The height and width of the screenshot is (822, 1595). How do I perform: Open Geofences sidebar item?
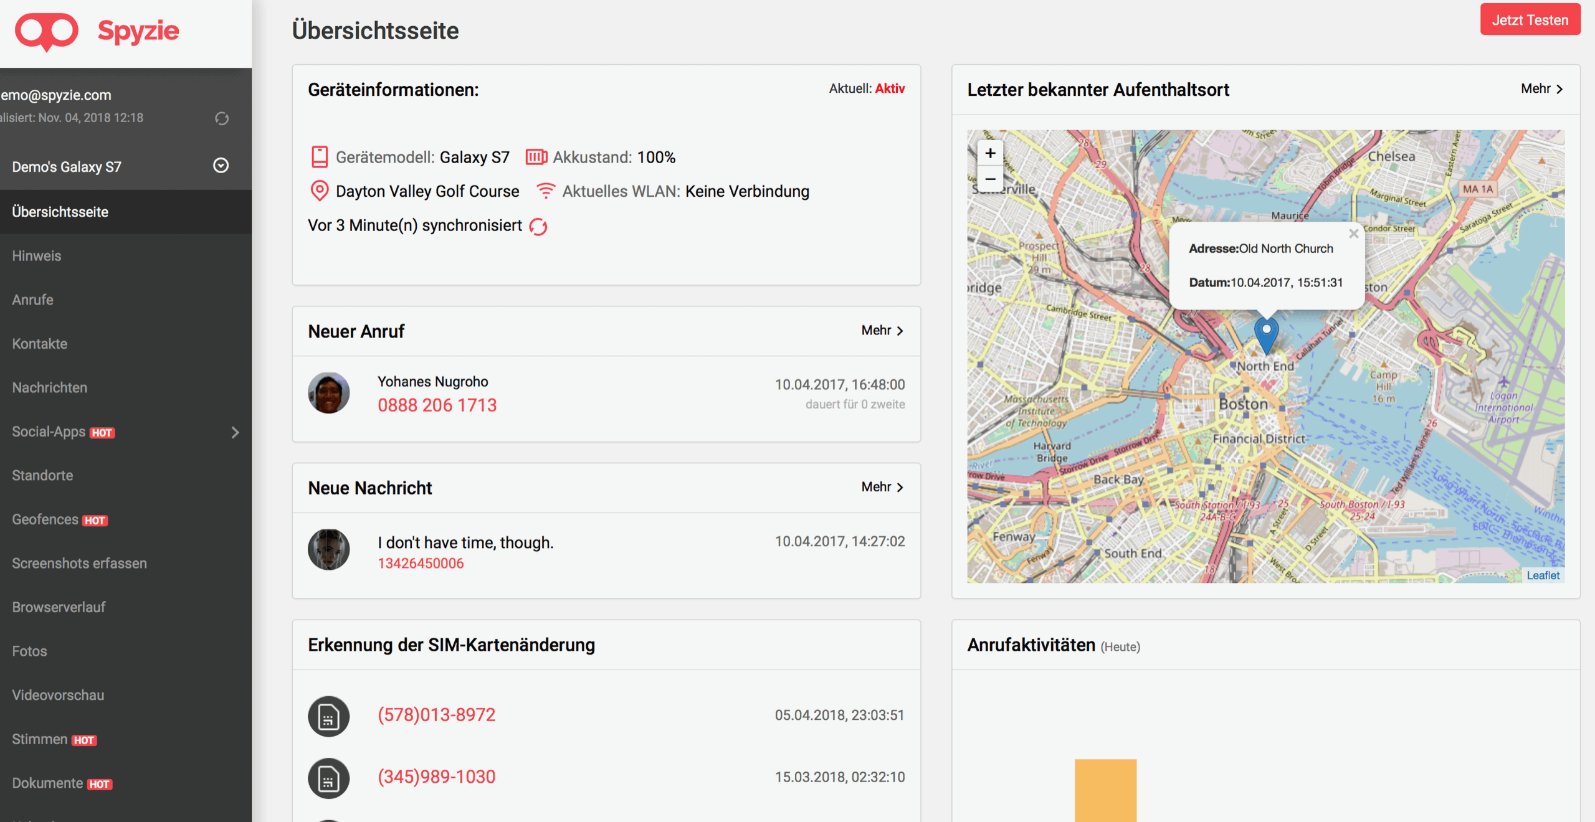pyautogui.click(x=126, y=519)
